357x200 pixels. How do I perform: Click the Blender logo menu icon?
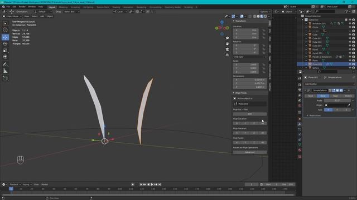tap(3, 7)
